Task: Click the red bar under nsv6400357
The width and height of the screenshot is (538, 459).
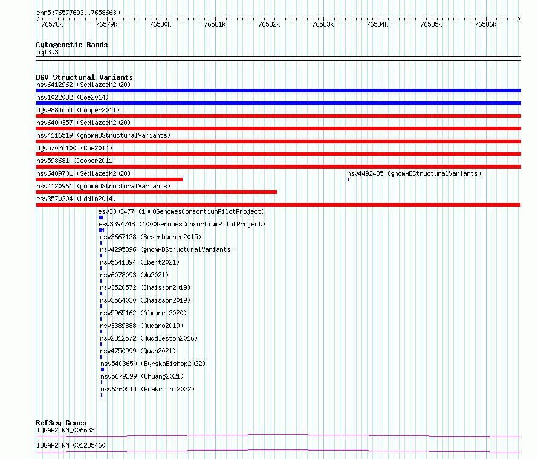Action: (x=278, y=129)
